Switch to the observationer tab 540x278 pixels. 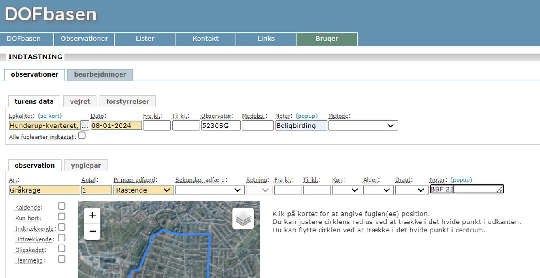click(x=35, y=74)
